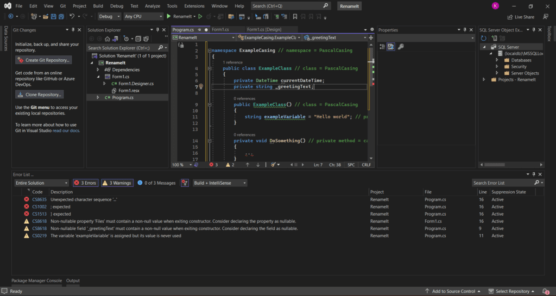Screen dimensions: 556x296
Task: Start RenameIt with the green play button
Action: coord(169,16)
